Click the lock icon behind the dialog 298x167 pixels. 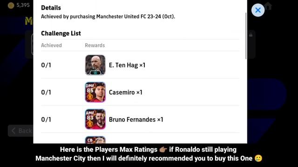(251, 35)
